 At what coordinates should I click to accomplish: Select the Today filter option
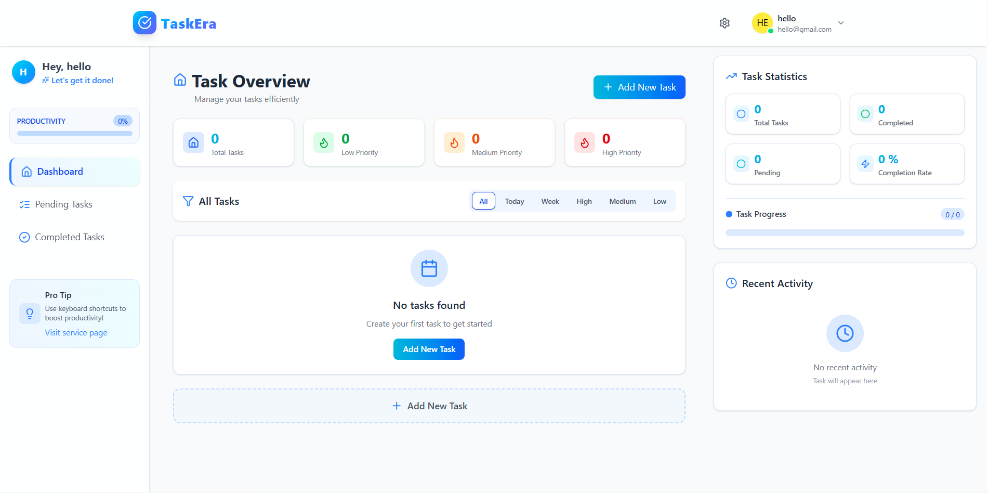(515, 201)
